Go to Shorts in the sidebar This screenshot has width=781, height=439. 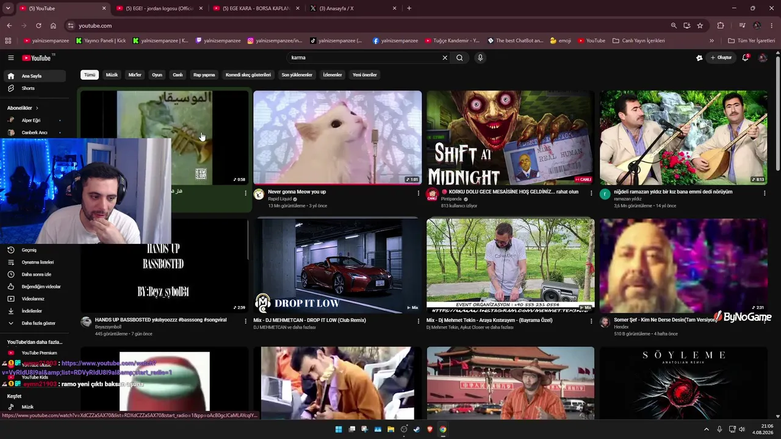tap(34, 88)
